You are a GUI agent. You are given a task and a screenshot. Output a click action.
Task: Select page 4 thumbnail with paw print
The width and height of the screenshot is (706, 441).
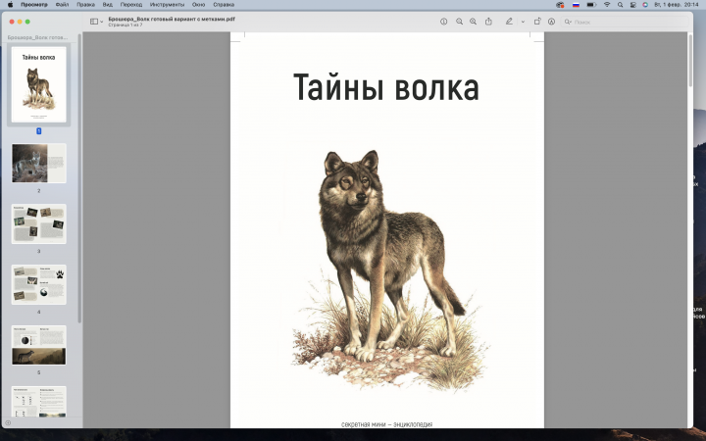38,284
